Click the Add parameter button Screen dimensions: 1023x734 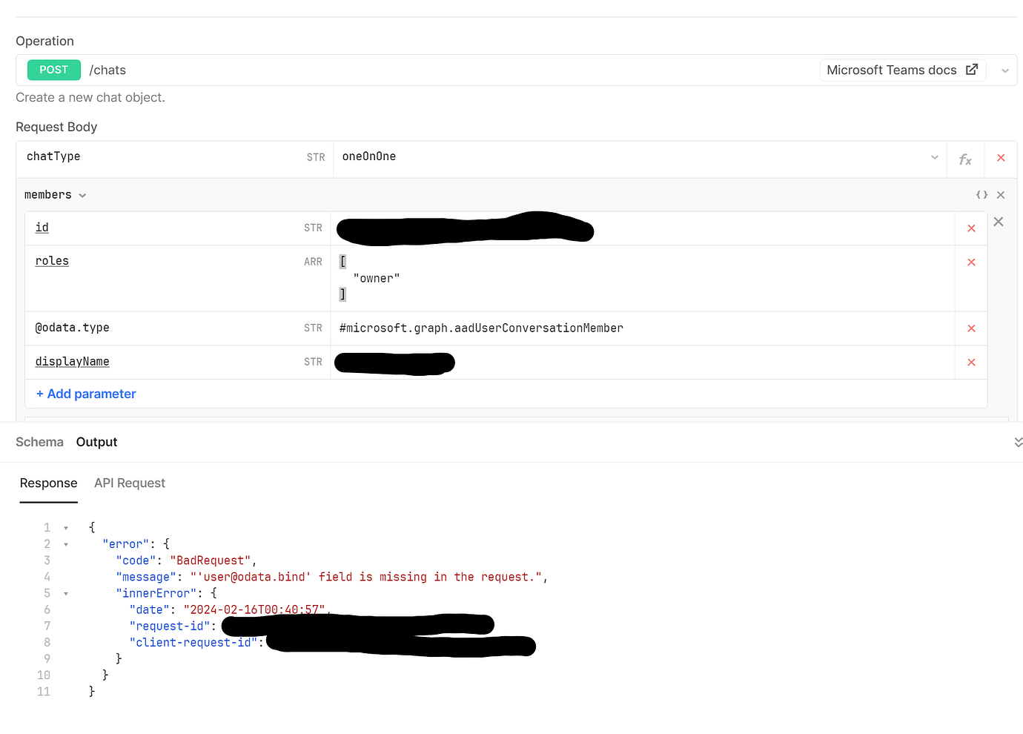85,394
